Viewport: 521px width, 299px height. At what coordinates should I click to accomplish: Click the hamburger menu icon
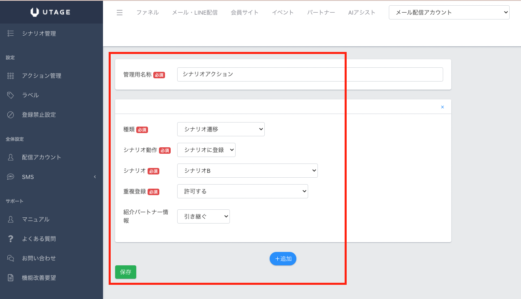click(x=119, y=13)
